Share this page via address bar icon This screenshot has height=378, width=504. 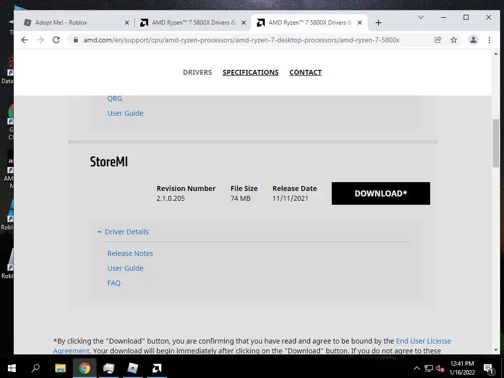438,40
